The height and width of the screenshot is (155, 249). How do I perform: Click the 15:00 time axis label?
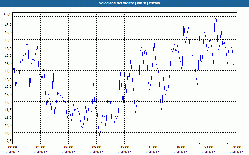pos(153,147)
